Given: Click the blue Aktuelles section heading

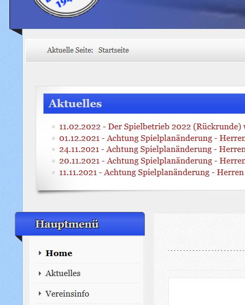Looking at the screenshot, I should pos(144,104).
